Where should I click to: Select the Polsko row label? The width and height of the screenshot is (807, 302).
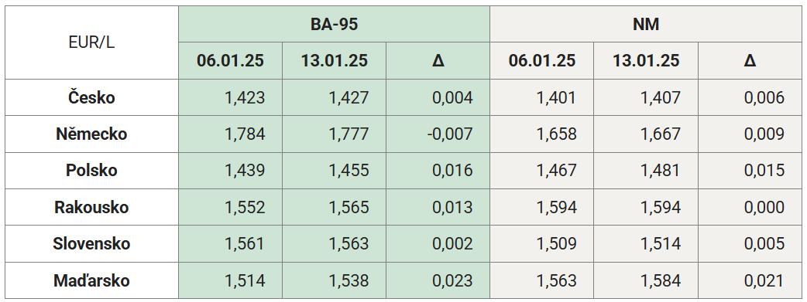[91, 171]
